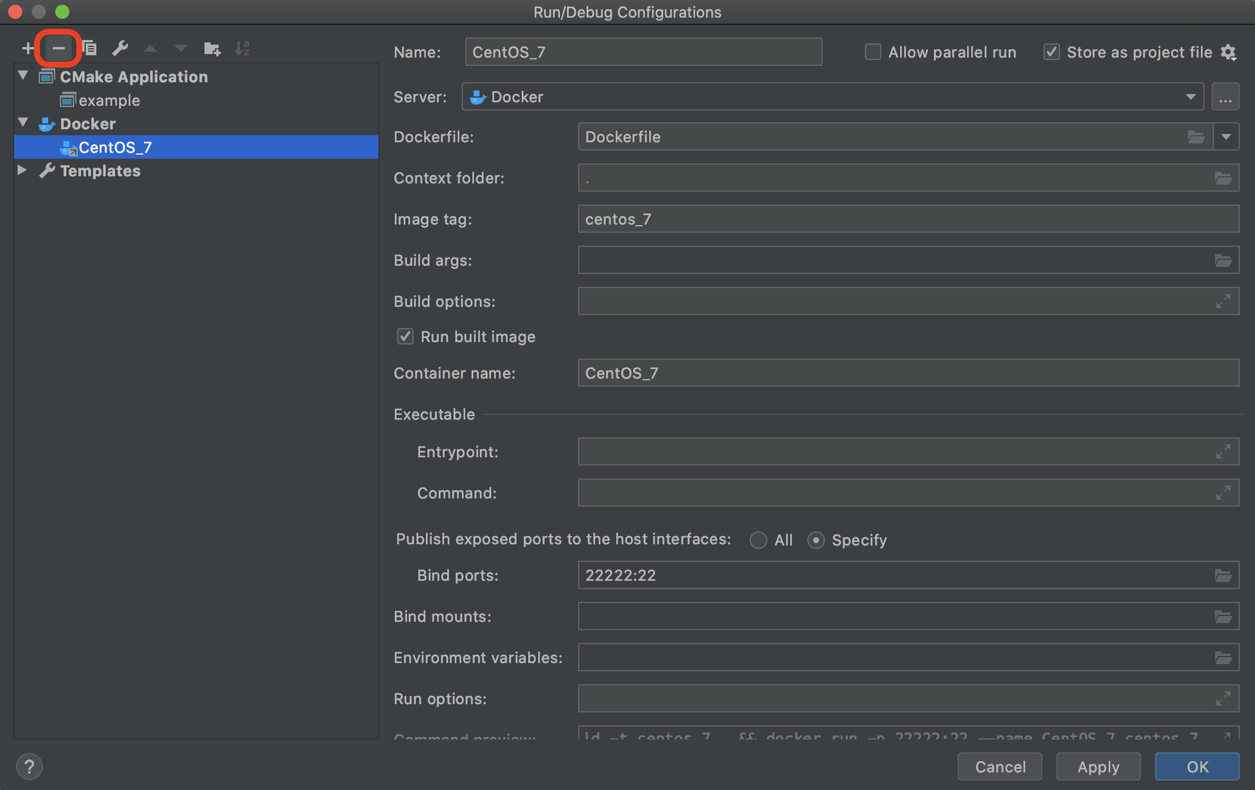Viewport: 1255px width, 790px height.
Task: Click the Create New Folder icon
Action: [x=212, y=48]
